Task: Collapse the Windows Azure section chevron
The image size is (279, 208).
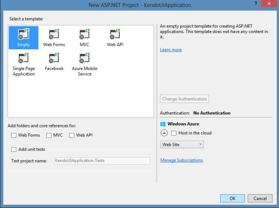Action: tap(164, 133)
